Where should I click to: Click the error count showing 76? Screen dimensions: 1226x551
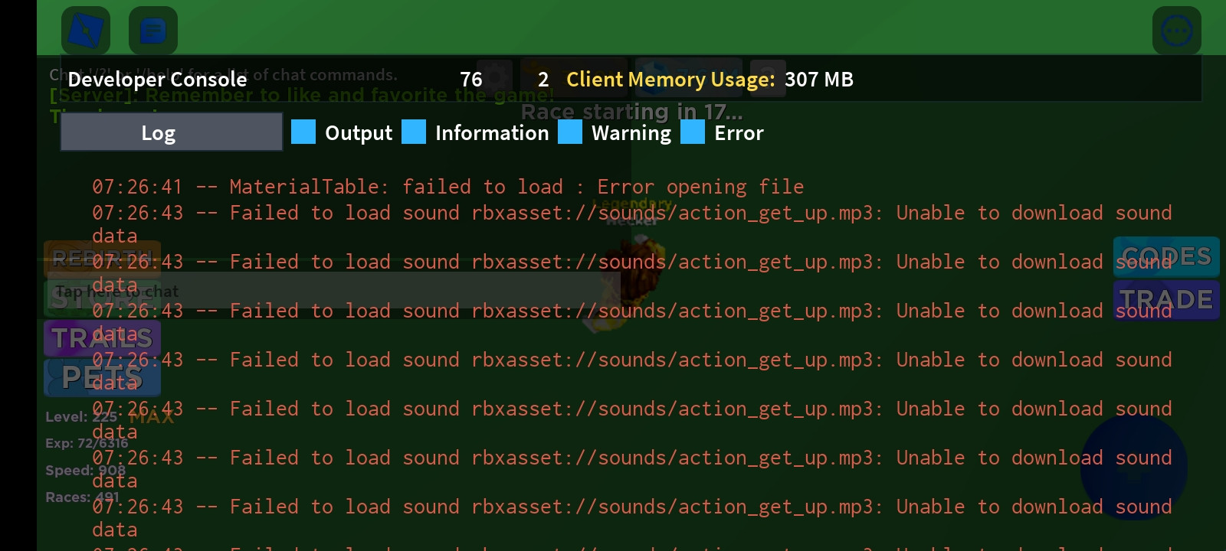tap(471, 80)
